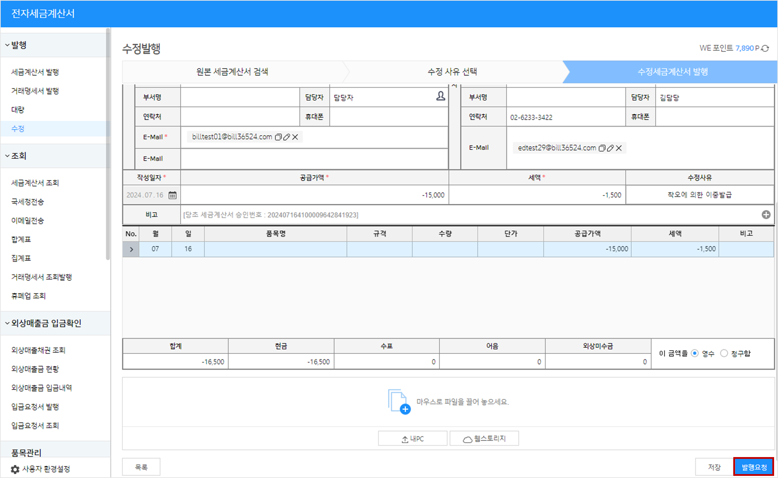Select the 영수 radio option
This screenshot has width=778, height=478.
[695, 353]
